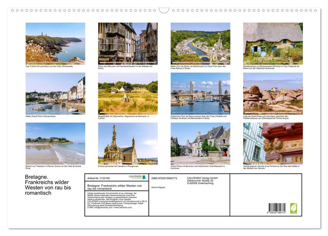Click the CALVENDO publisher logo
Screen dimensions: 328x236
[136, 177]
